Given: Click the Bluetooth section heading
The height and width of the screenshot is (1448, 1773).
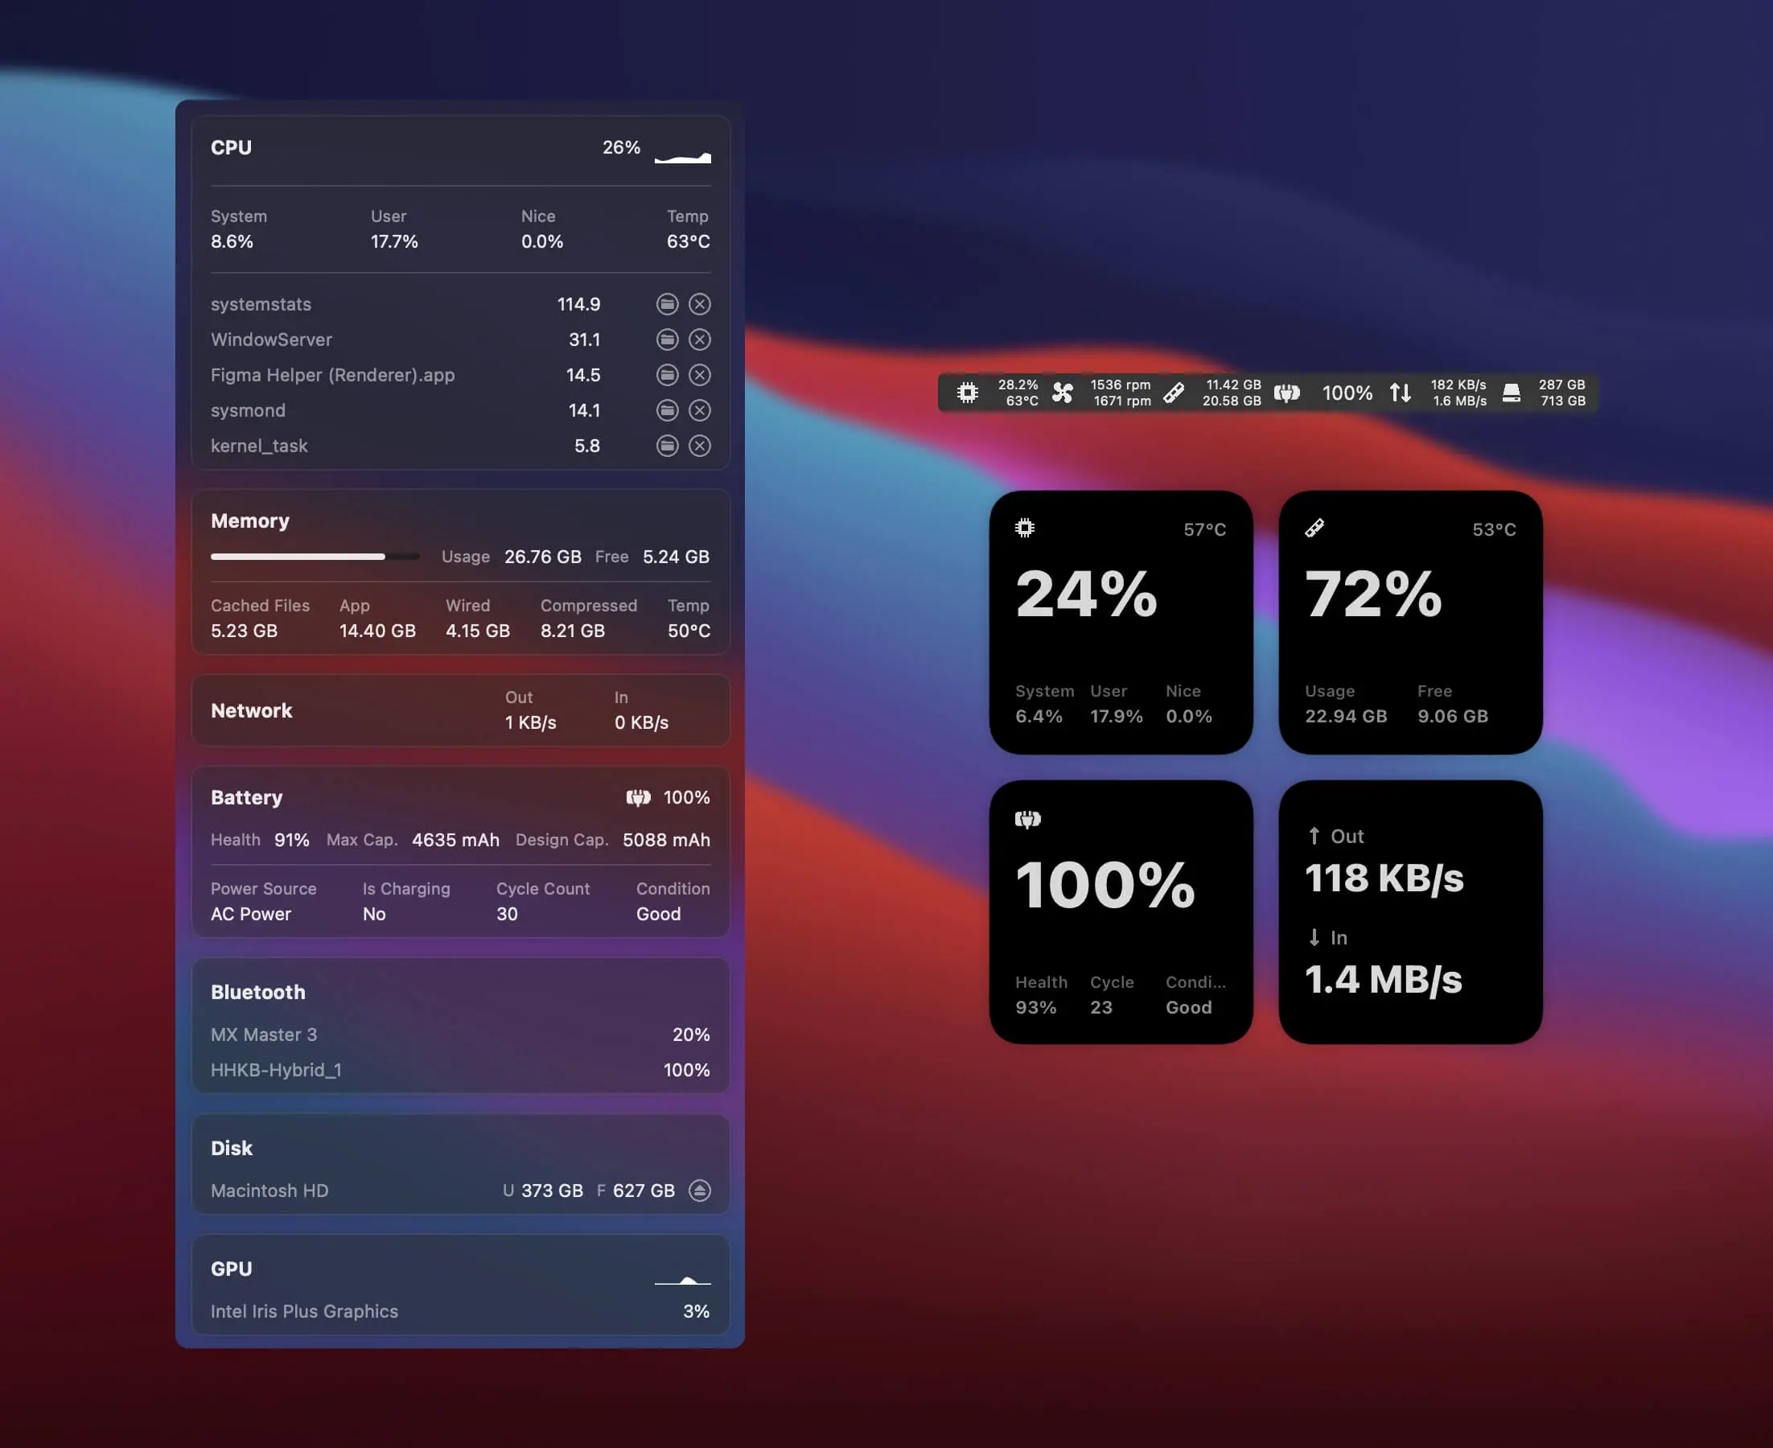Looking at the screenshot, I should click(x=257, y=992).
